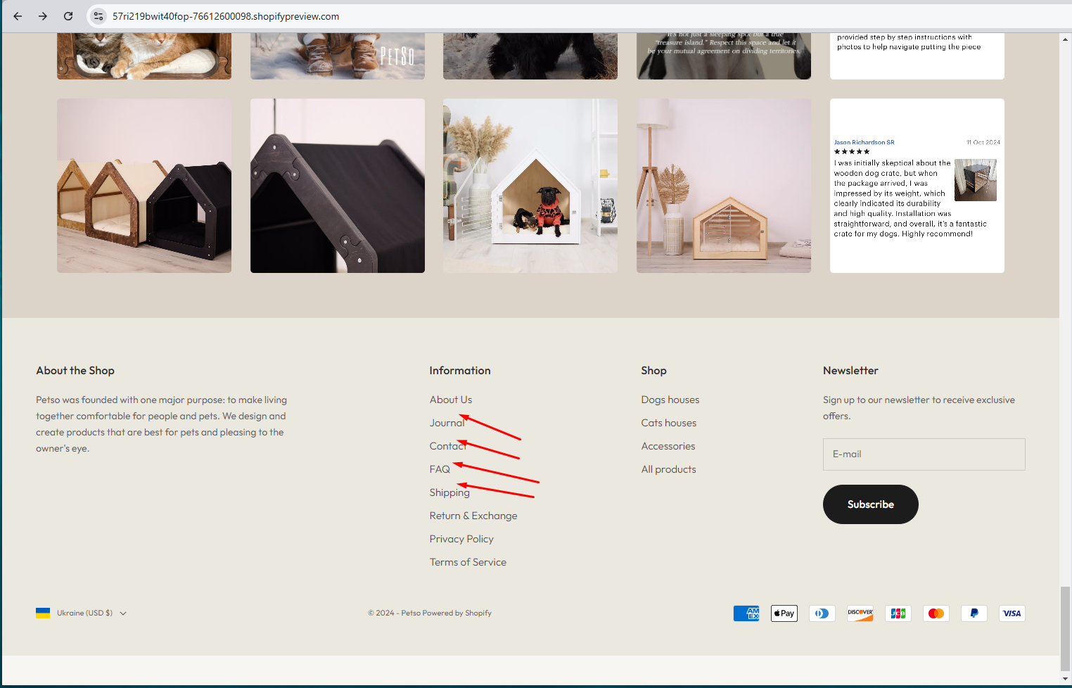Screen dimensions: 1072x688
Task: Click the review date '11 Oct 2024'
Action: click(983, 142)
